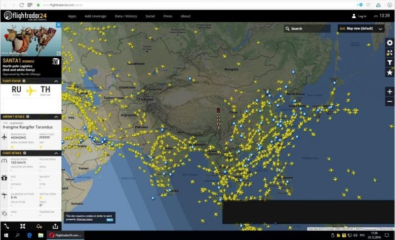The height and width of the screenshot is (240, 395).
Task: Open 3D view of SANTA1
Action: (x=55, y=61)
